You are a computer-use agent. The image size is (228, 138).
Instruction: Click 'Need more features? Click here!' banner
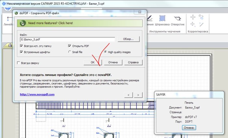(x=80, y=23)
